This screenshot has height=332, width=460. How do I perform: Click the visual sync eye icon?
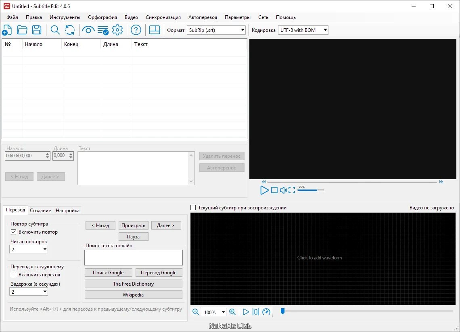point(88,30)
